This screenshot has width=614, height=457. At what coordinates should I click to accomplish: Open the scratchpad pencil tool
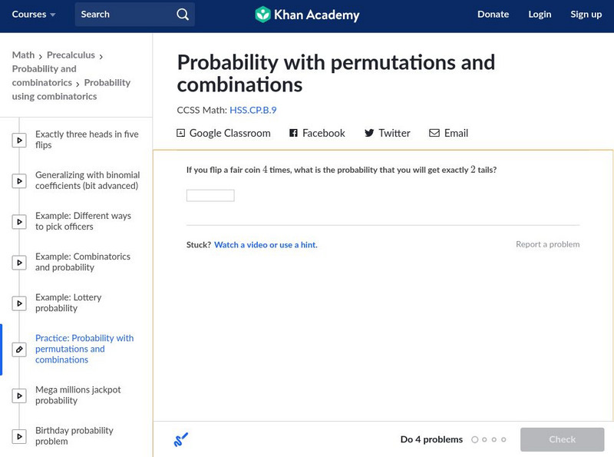click(180, 440)
